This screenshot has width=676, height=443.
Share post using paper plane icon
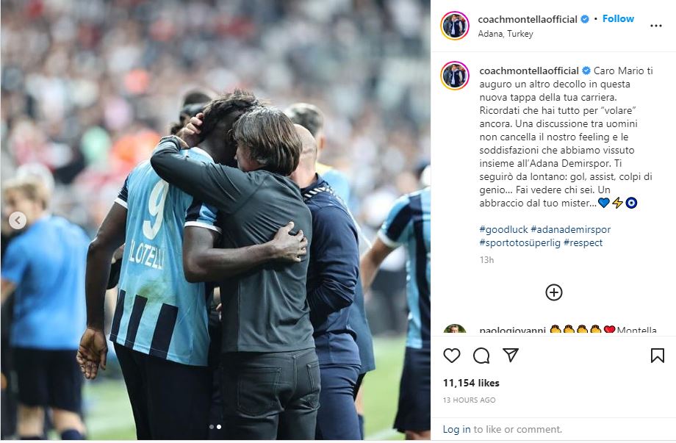pyautogui.click(x=511, y=355)
